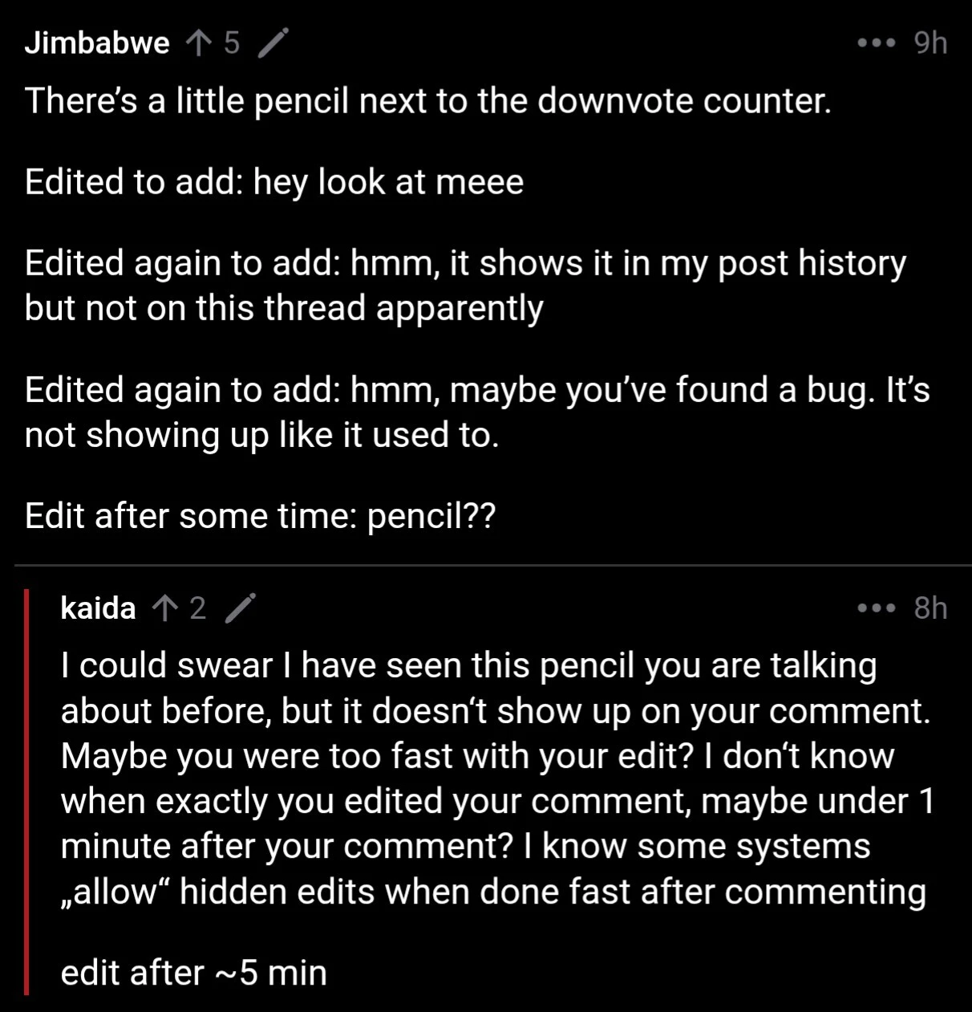Click the pencil edit icon beside Jimbabwe's vote count
Screen dimensions: 972x1012
272,42
